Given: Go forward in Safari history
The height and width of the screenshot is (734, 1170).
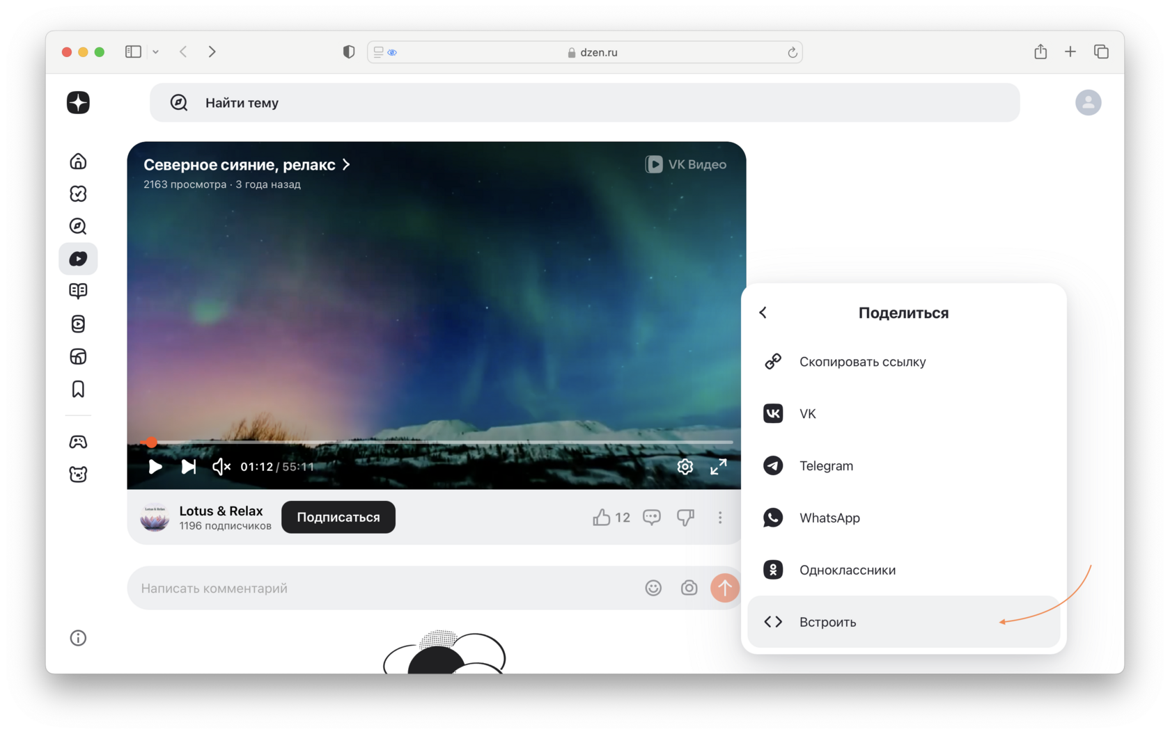Looking at the screenshot, I should click(212, 51).
